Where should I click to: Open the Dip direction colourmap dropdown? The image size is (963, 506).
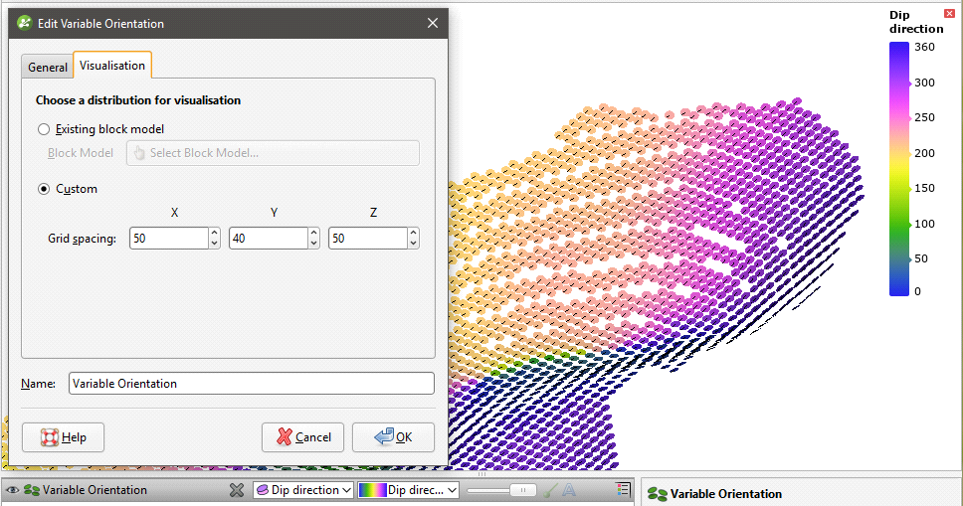point(409,490)
